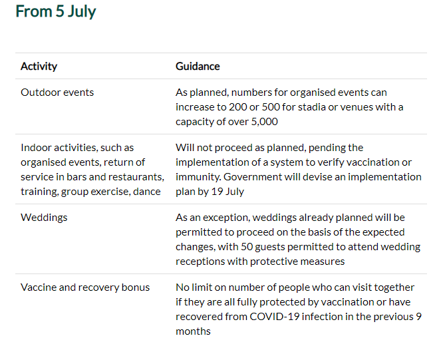Click 'service in bars and restaurants' text

point(92,177)
